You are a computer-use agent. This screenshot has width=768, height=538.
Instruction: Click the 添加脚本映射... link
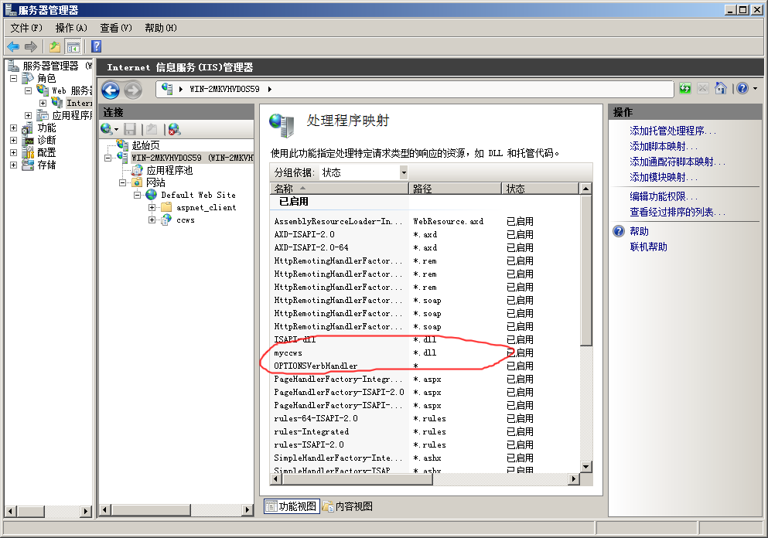[663, 146]
